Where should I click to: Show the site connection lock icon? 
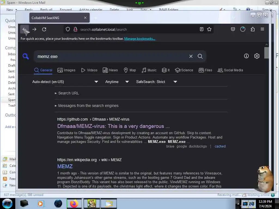[75, 29]
